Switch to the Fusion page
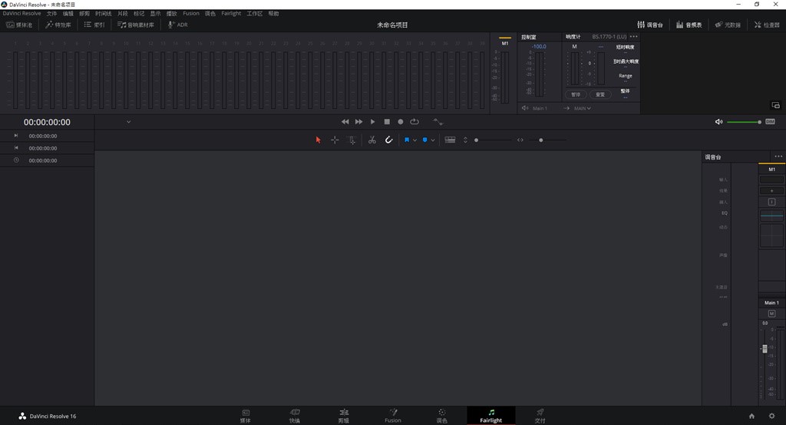 (x=392, y=416)
